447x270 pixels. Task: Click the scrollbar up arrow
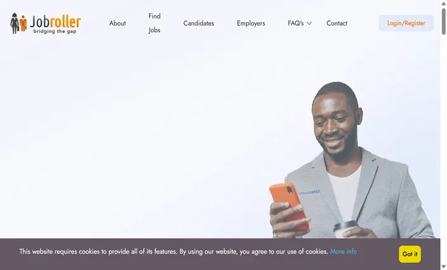pyautogui.click(x=444, y=3)
